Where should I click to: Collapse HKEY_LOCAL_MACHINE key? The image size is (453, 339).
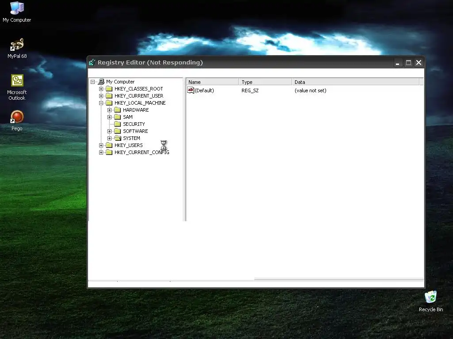101,103
